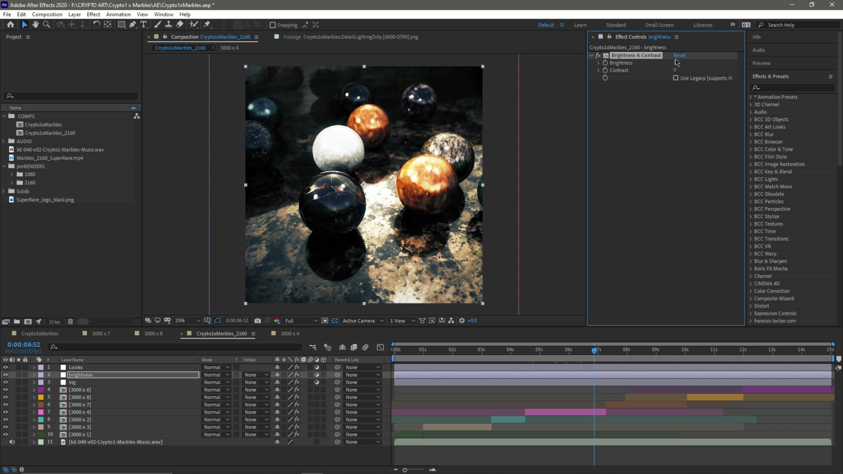
Task: Open the 25% magnification dropdown
Action: (x=188, y=321)
